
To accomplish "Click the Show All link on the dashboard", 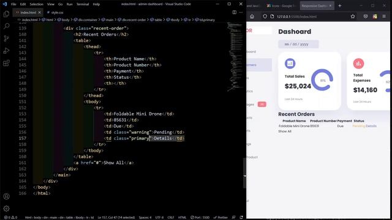I will point(285,131).
